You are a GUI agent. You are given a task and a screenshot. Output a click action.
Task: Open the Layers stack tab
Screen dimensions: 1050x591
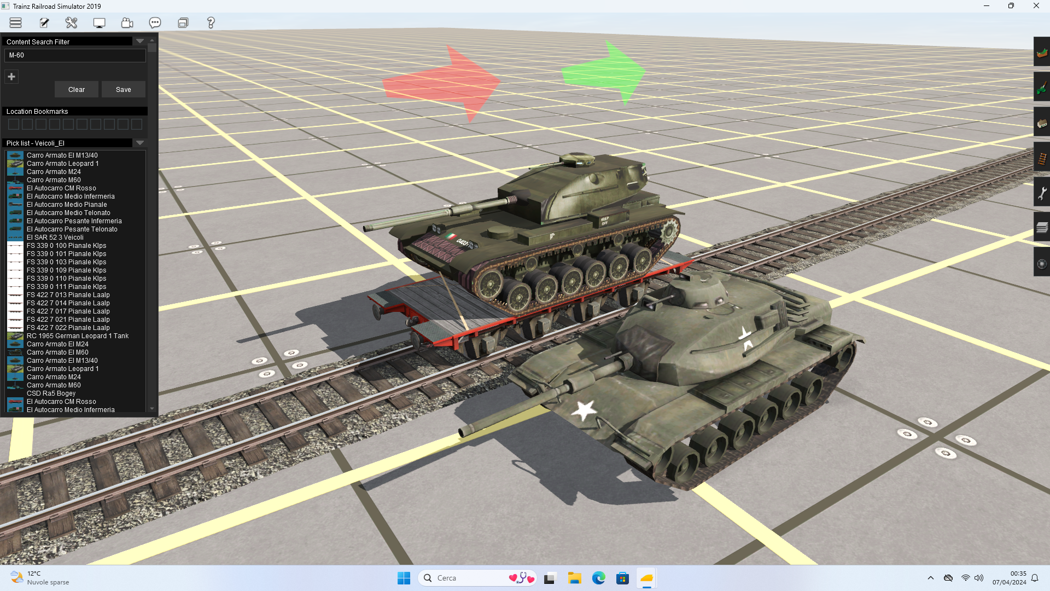pyautogui.click(x=1042, y=228)
